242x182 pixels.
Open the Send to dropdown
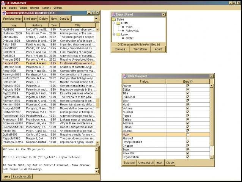tap(96, 19)
